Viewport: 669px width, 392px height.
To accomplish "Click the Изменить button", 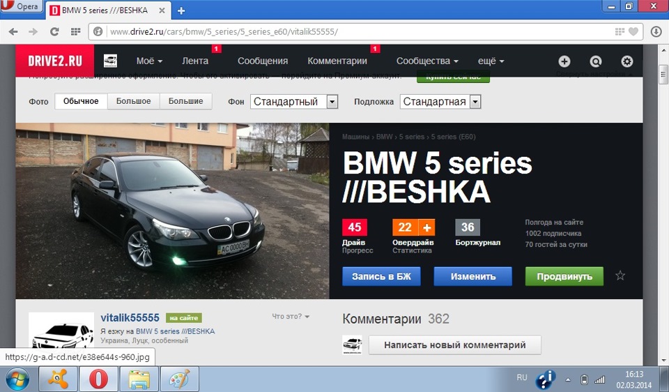I will (x=472, y=276).
